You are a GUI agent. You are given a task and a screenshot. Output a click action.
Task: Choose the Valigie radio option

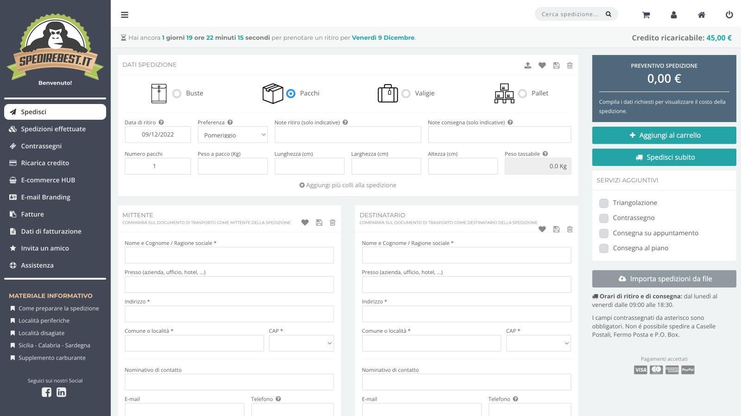pyautogui.click(x=406, y=94)
